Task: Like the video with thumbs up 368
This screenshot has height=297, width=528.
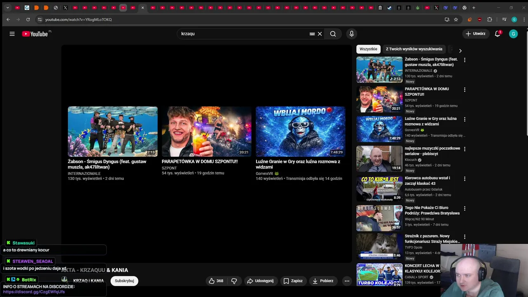Action: click(x=216, y=281)
